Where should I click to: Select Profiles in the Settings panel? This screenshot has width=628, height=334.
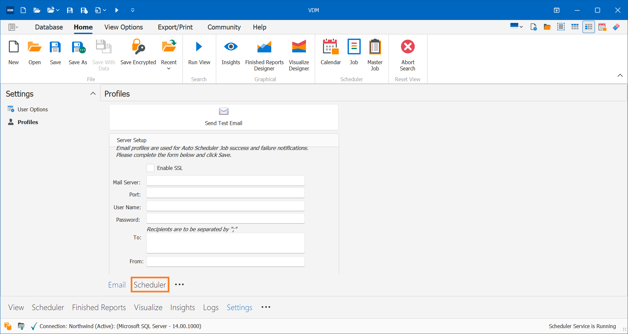tap(23, 122)
